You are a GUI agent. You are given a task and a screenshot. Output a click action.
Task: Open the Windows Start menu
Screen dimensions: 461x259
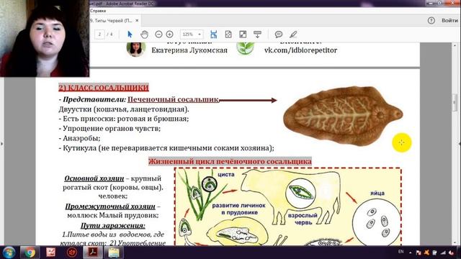point(9,253)
